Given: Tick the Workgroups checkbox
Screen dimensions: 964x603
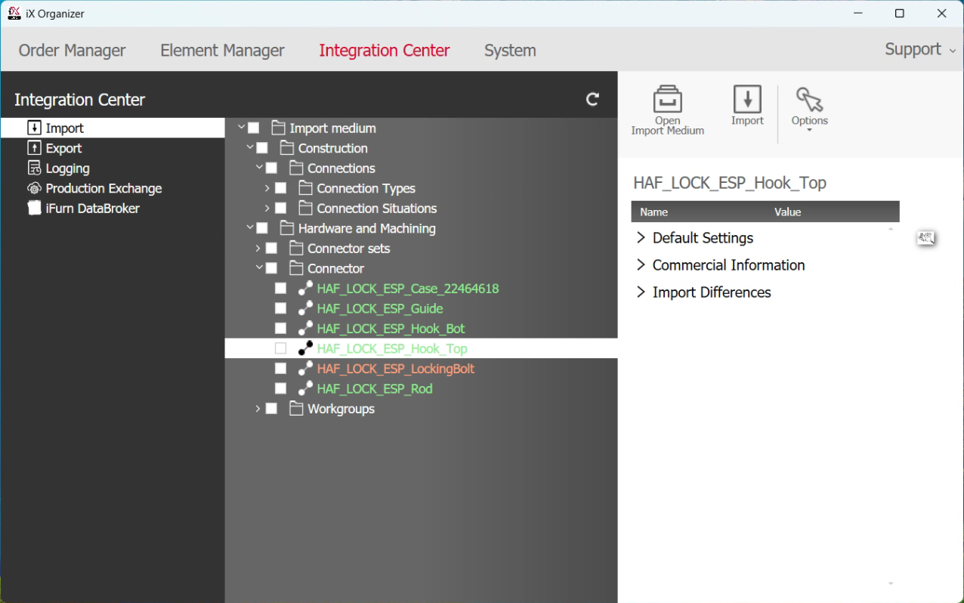Looking at the screenshot, I should click(271, 409).
